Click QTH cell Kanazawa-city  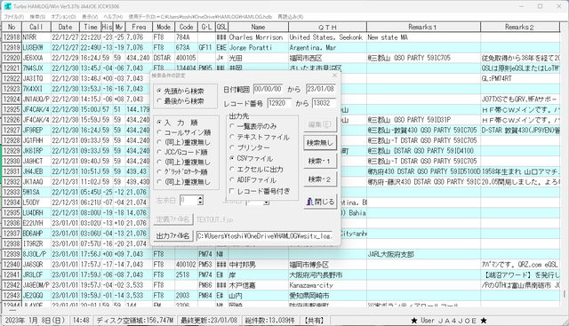(327, 285)
